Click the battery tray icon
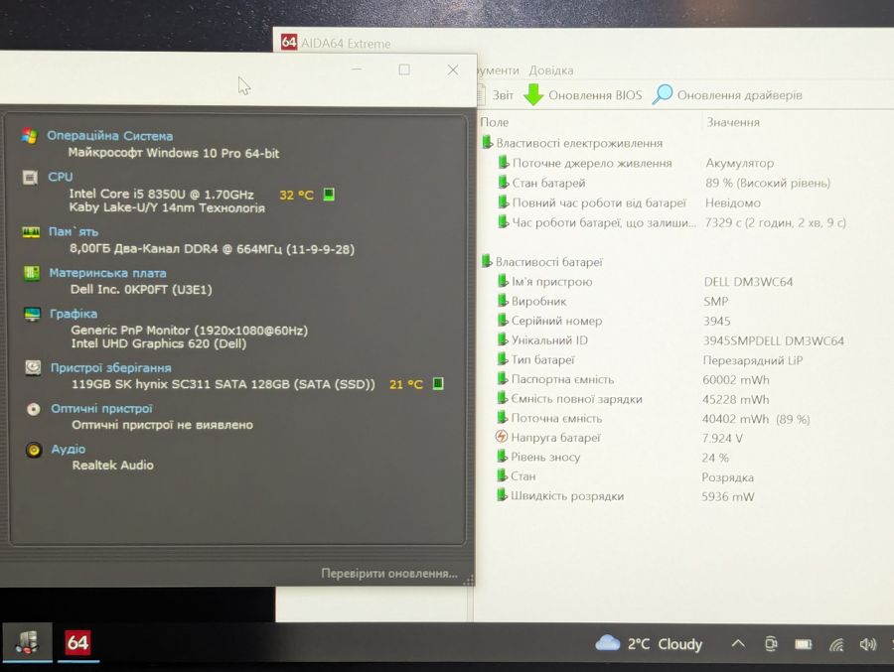The height and width of the screenshot is (672, 894). tap(804, 644)
